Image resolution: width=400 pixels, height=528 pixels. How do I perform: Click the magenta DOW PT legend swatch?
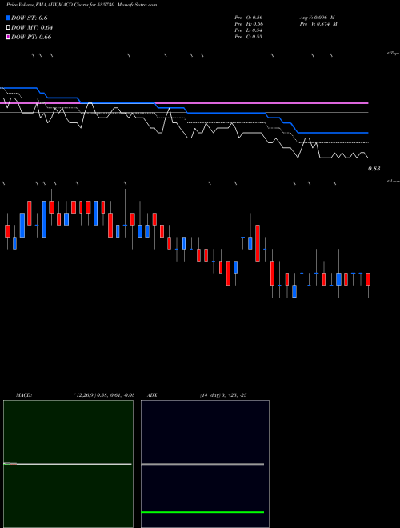[8, 37]
